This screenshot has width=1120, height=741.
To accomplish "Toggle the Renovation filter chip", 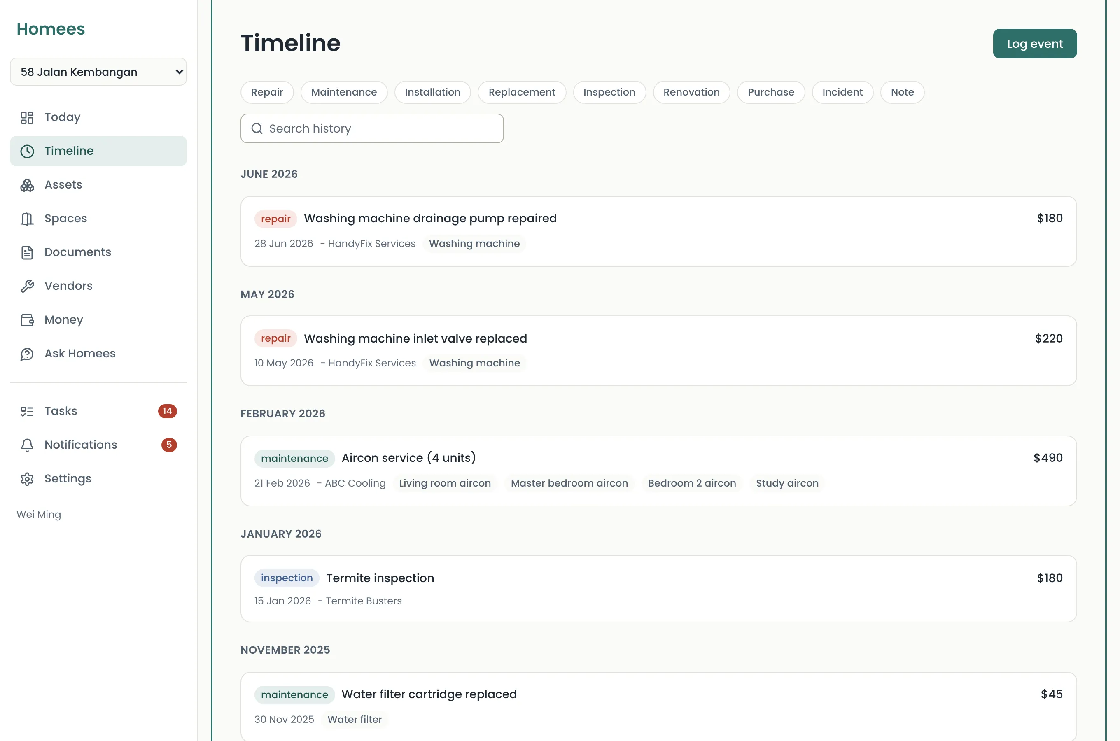I will 691,92.
